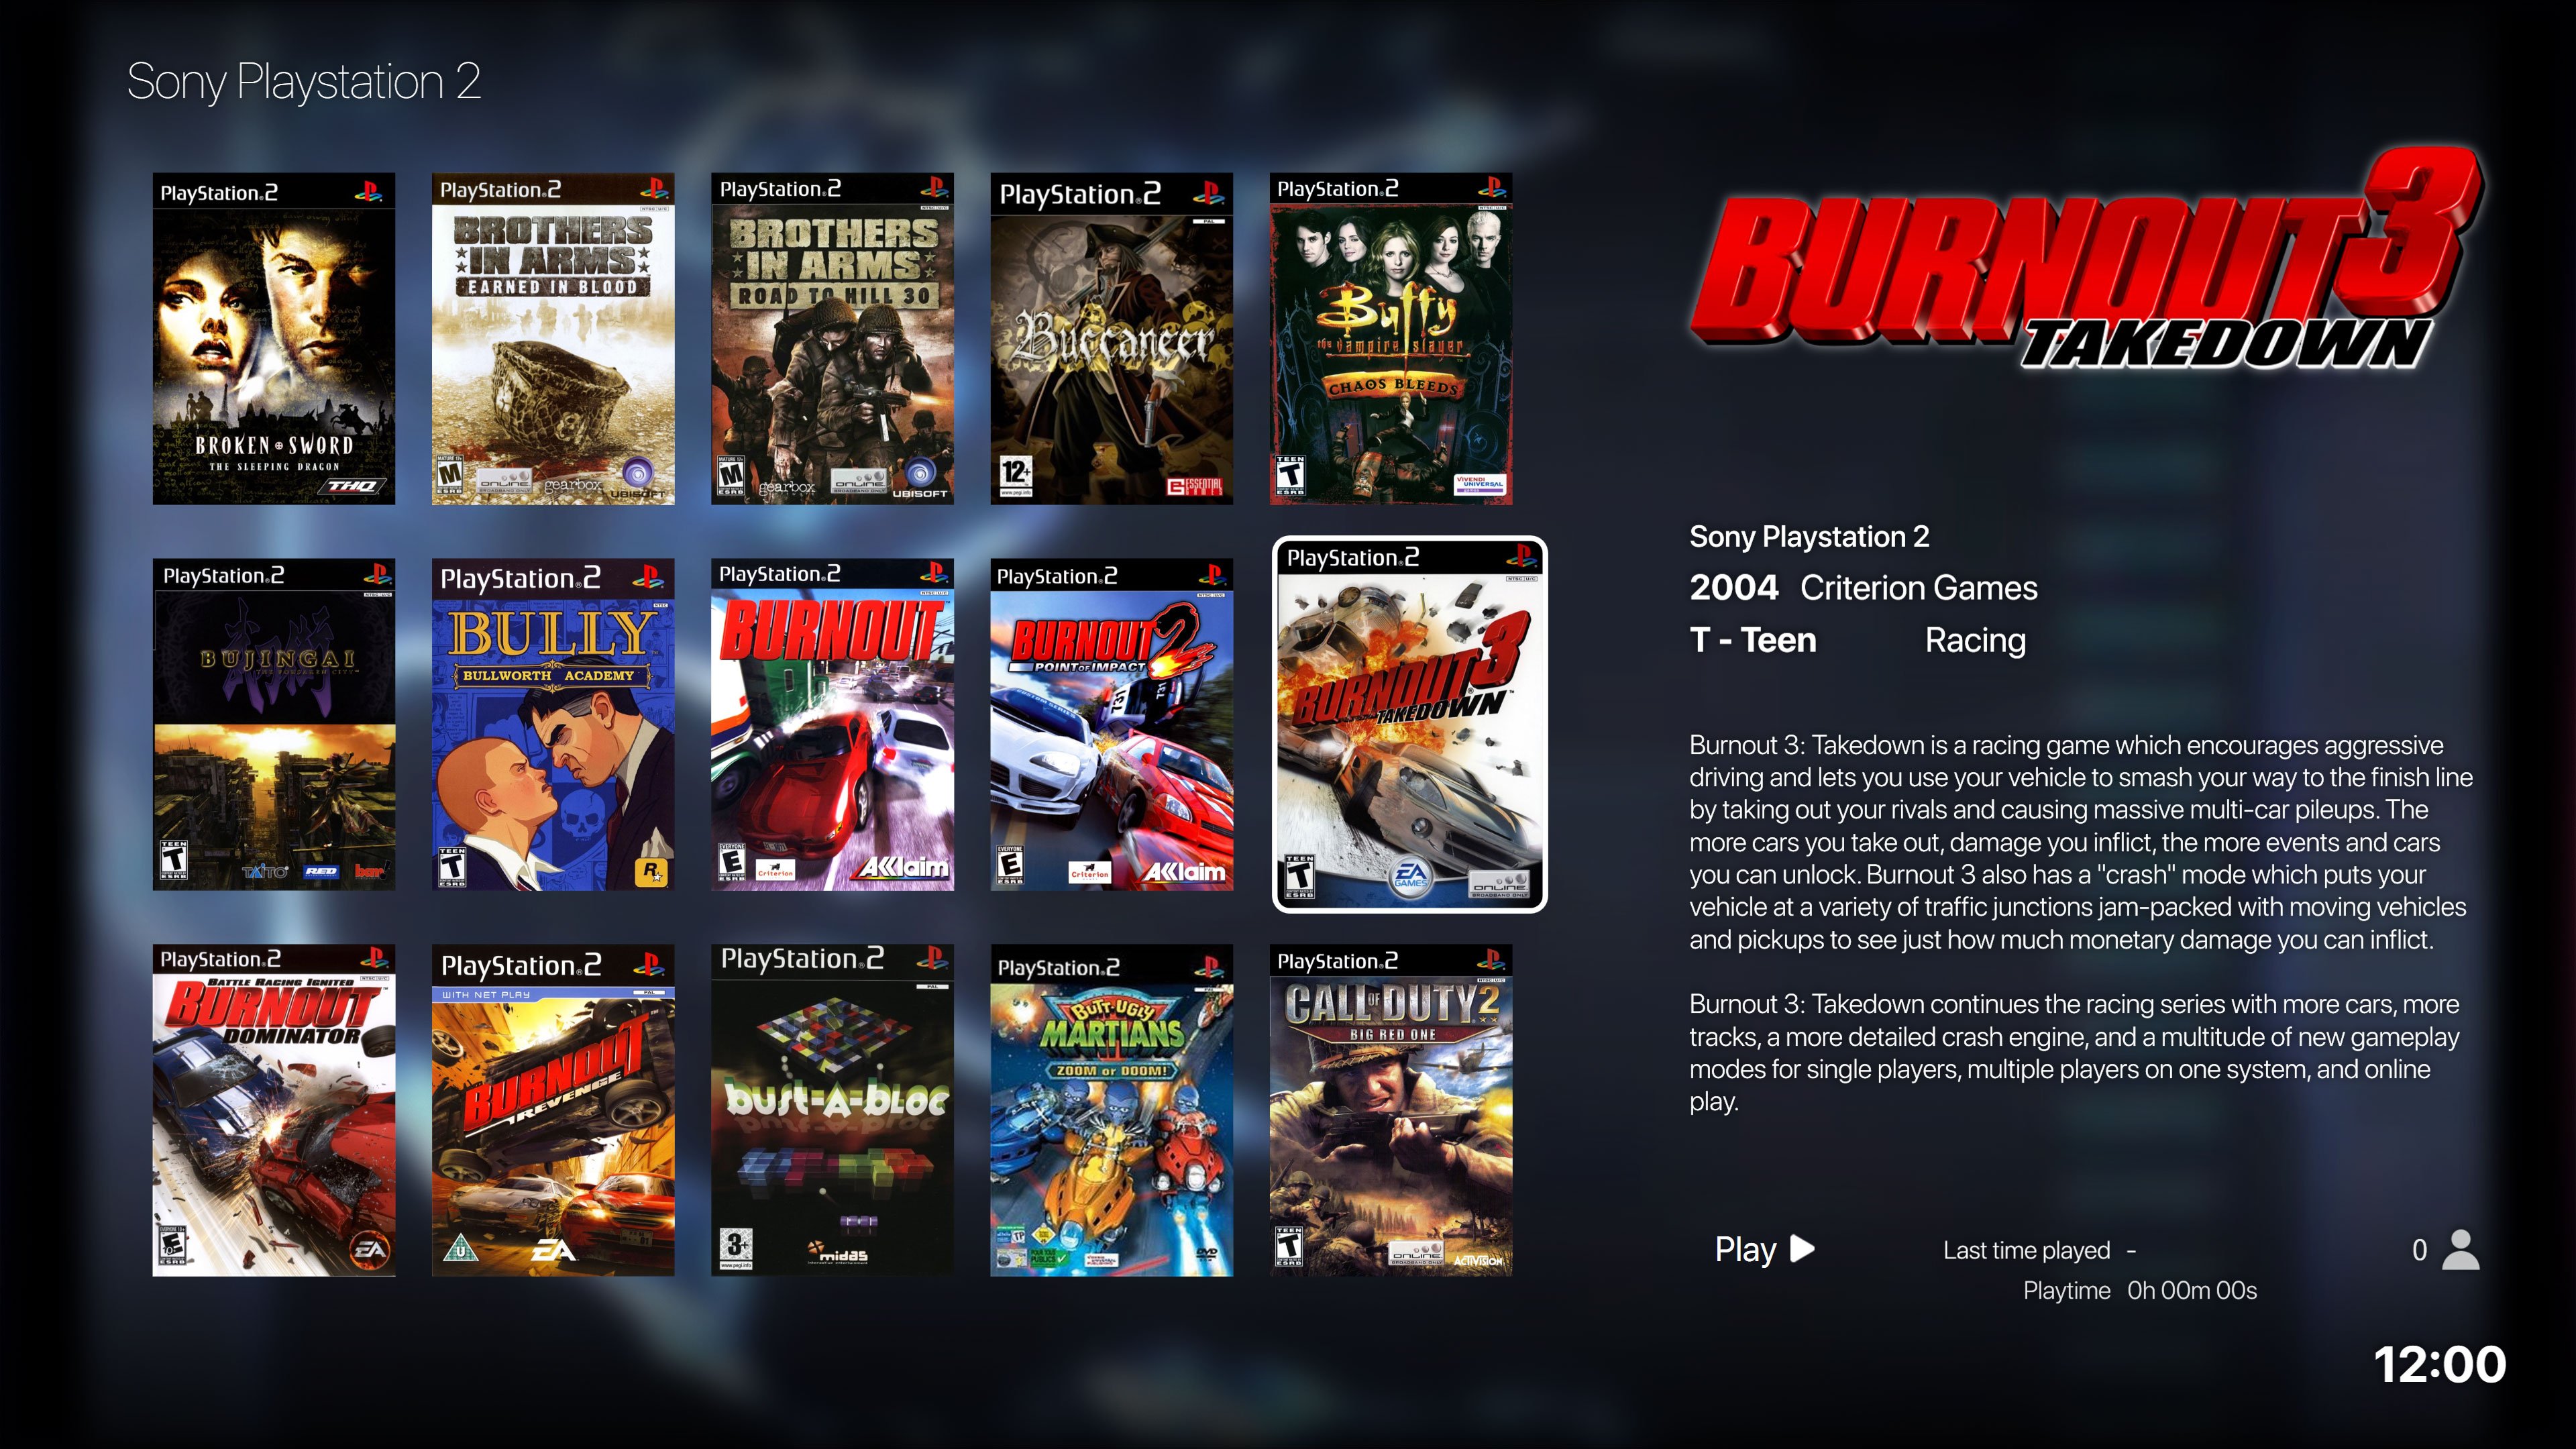This screenshot has width=2576, height=1449.
Task: Click the play triangle icon next to Play
Action: click(x=1802, y=1249)
